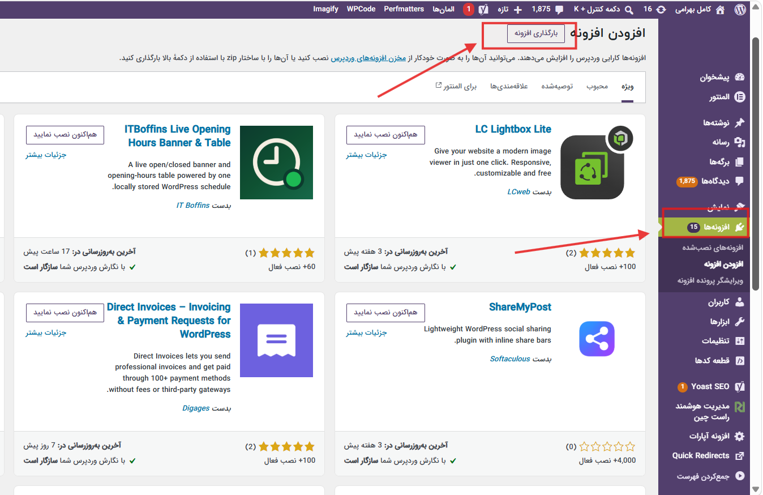763x495 pixels.
Task: Open search "دکمه کنترل + K" in admin bar
Action: (x=605, y=9)
